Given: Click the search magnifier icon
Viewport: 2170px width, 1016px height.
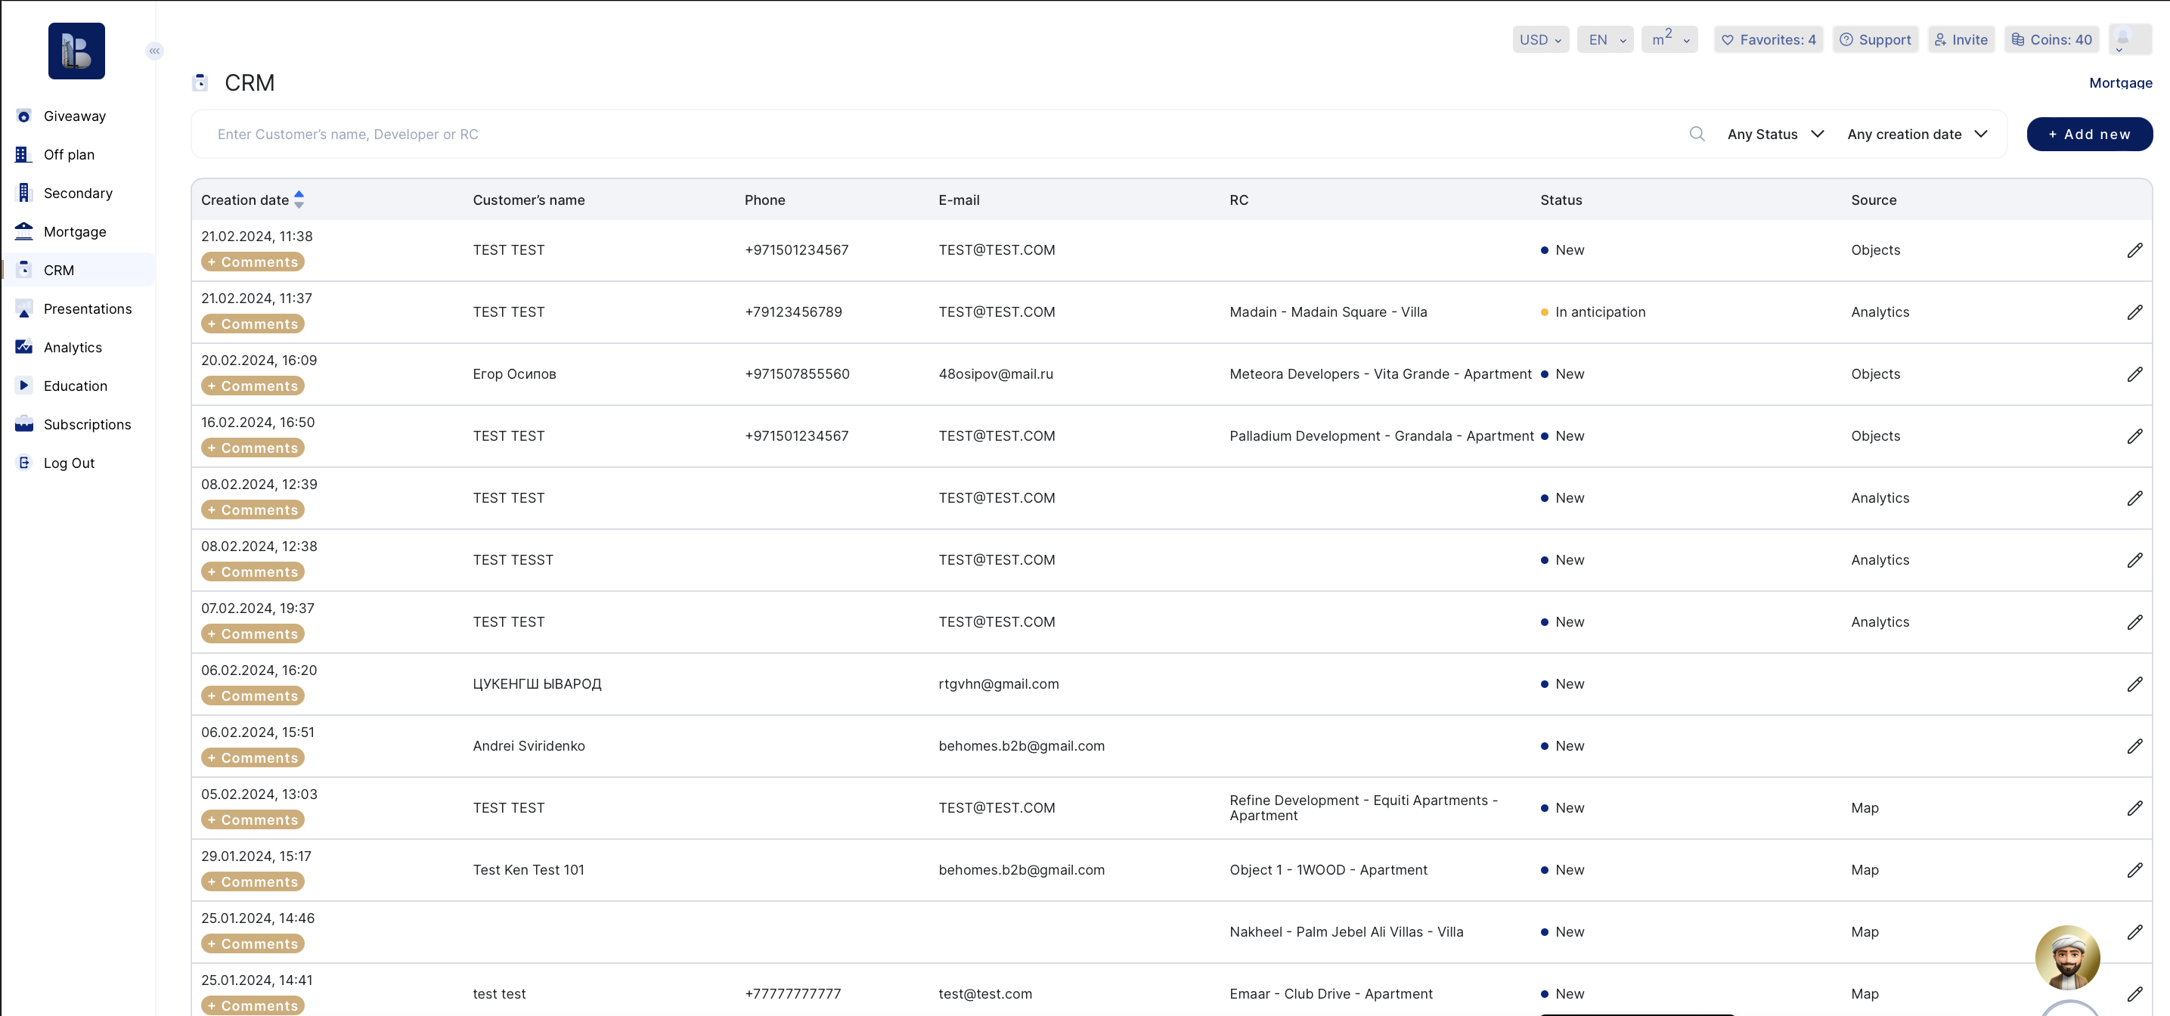Looking at the screenshot, I should 1697,134.
